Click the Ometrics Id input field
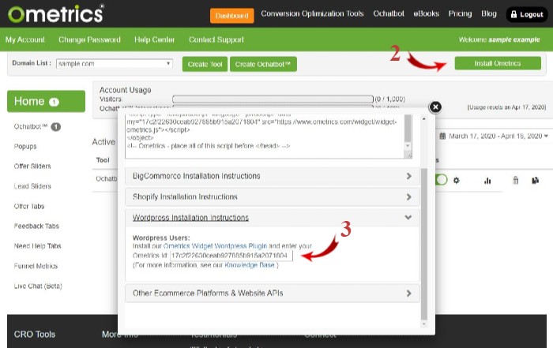Screen dimensions: 553x348 231,256
